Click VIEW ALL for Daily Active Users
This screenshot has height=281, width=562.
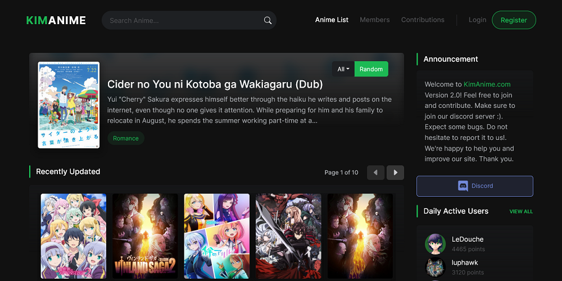pyautogui.click(x=521, y=211)
